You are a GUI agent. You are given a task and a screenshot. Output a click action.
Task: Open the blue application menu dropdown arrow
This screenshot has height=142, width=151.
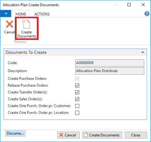(6, 14)
